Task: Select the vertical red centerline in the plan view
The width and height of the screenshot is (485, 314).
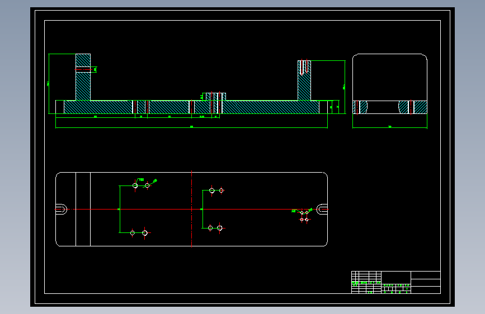Action: click(x=191, y=209)
